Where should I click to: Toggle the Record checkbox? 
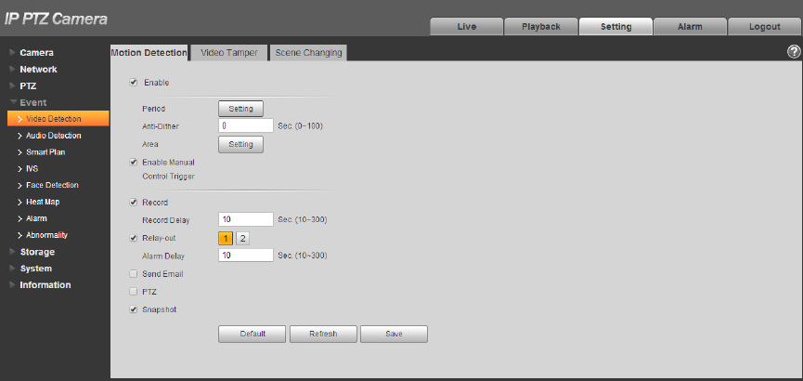134,202
